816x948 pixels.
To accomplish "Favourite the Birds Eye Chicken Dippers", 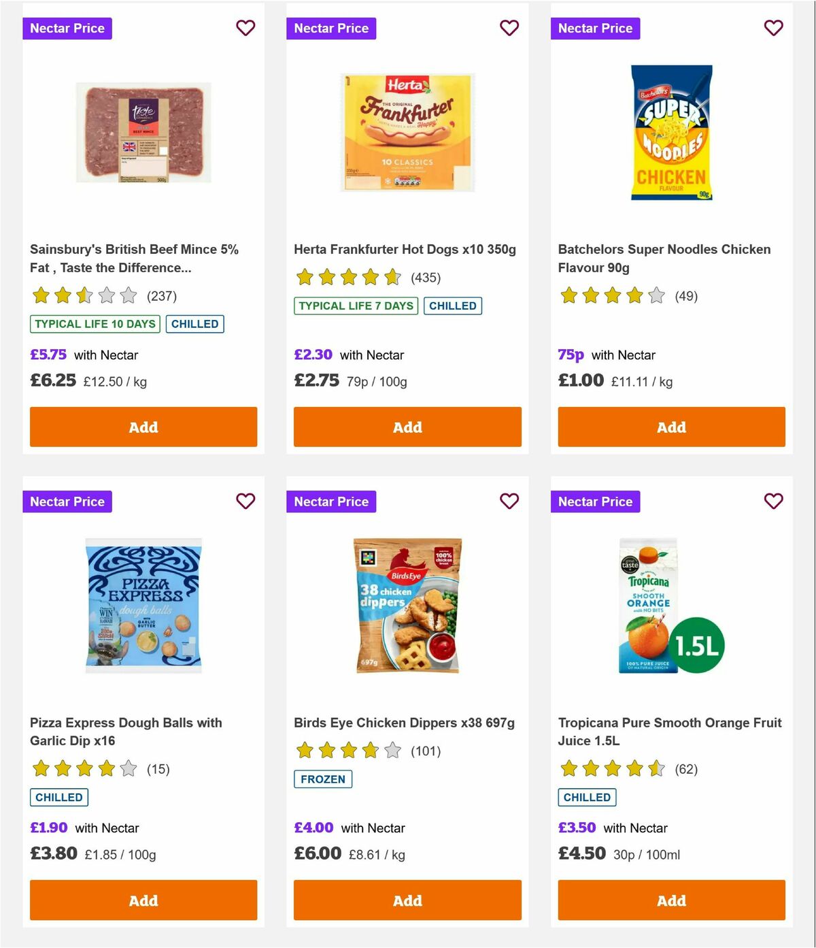I will point(509,501).
